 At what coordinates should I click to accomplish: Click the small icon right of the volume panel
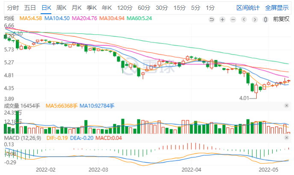[286, 105]
